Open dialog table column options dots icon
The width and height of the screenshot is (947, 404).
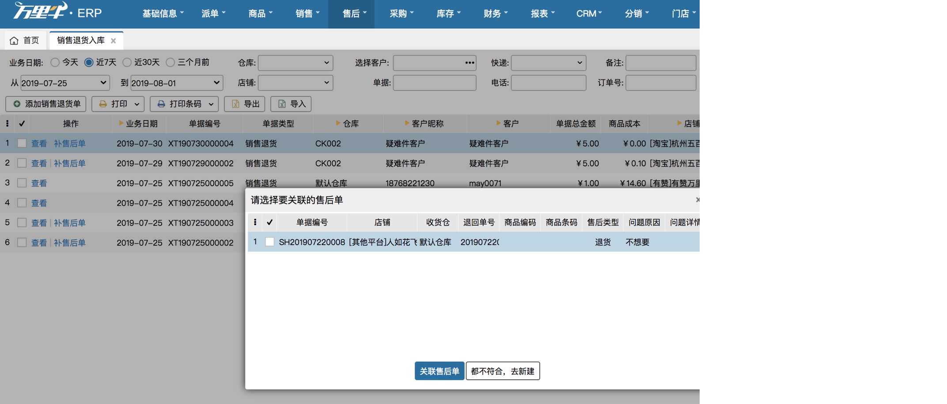point(255,222)
